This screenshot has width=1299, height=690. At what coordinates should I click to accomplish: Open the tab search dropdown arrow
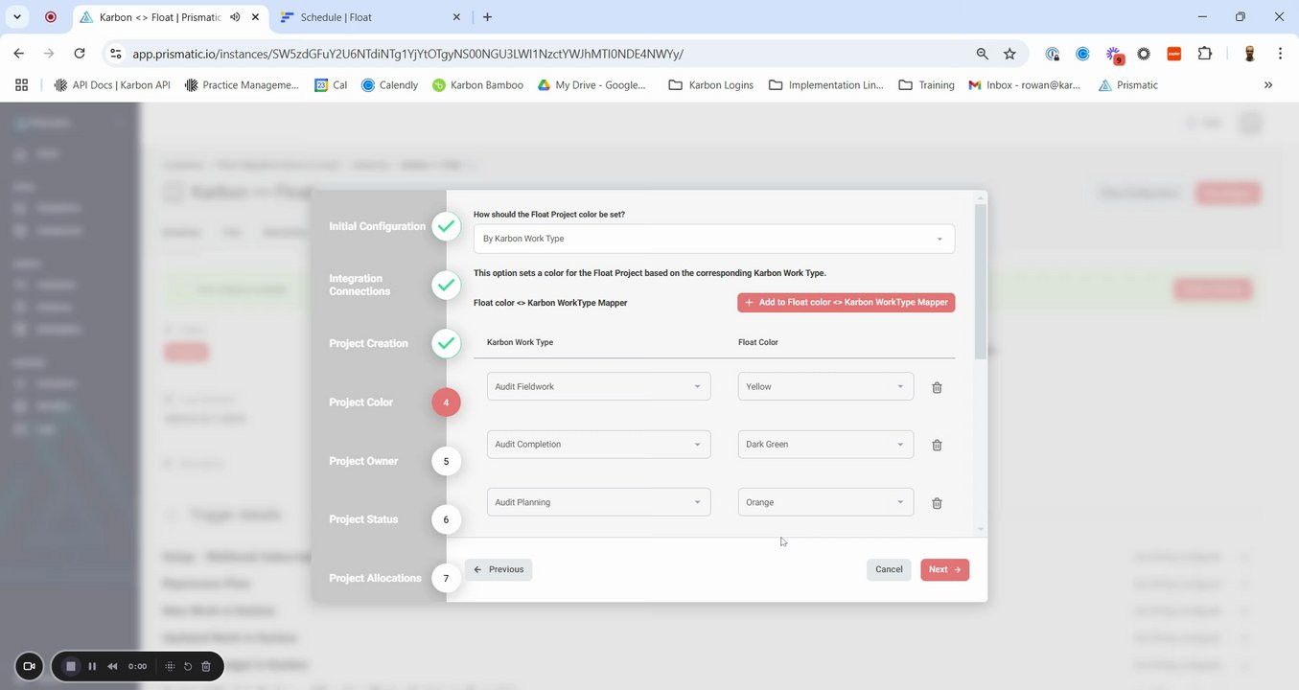coord(17,17)
